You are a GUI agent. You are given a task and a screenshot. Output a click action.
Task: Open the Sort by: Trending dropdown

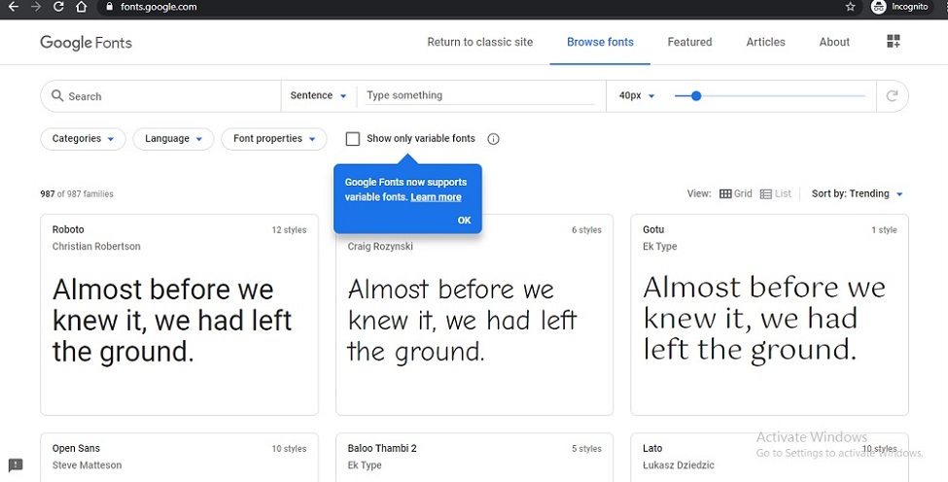[858, 193]
